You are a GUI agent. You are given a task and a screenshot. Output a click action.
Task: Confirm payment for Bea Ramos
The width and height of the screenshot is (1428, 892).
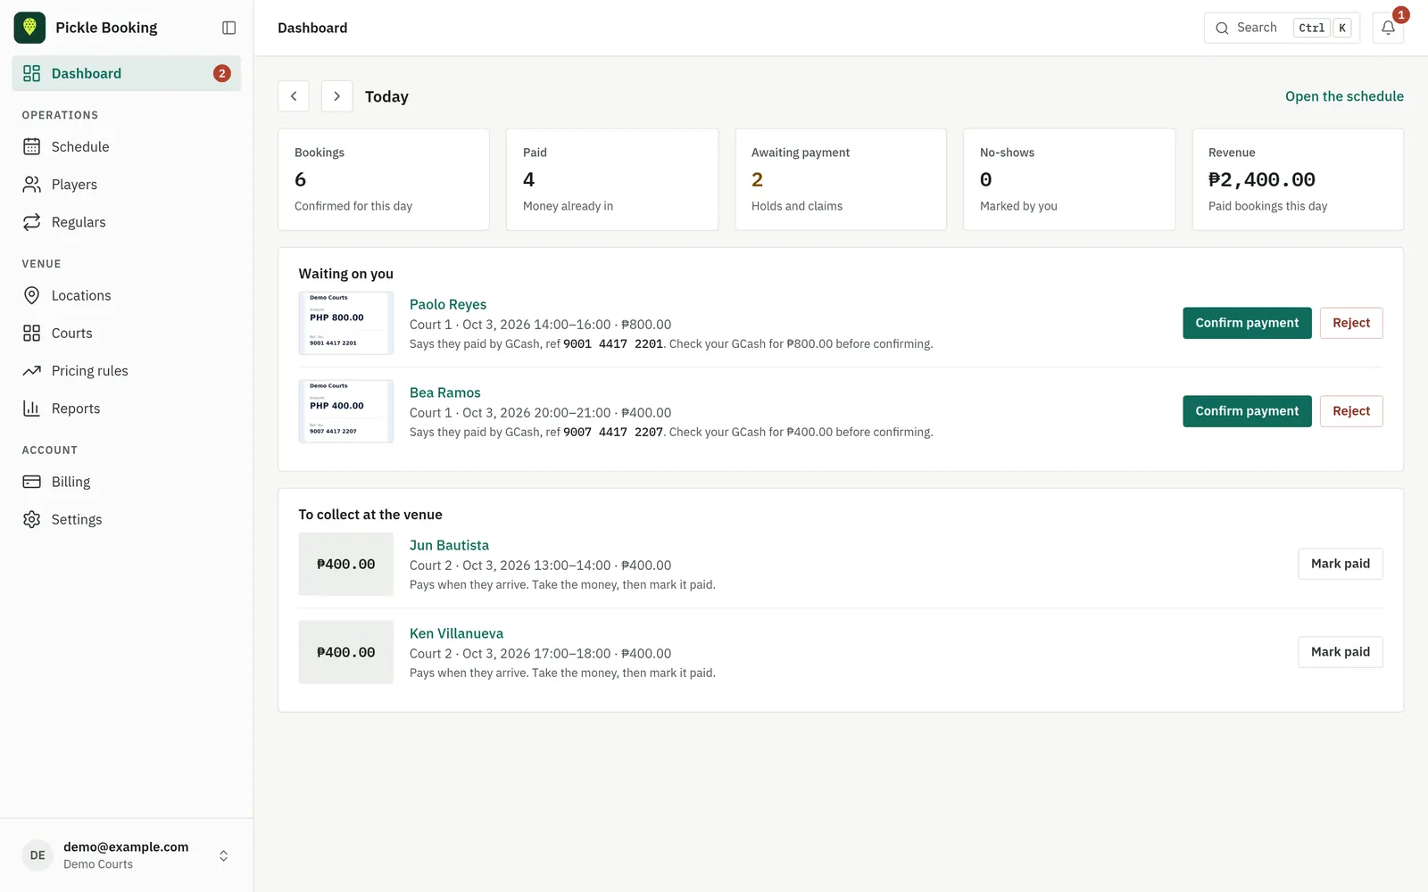(x=1247, y=411)
